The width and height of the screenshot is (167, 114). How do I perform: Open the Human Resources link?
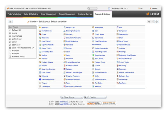[101, 48]
